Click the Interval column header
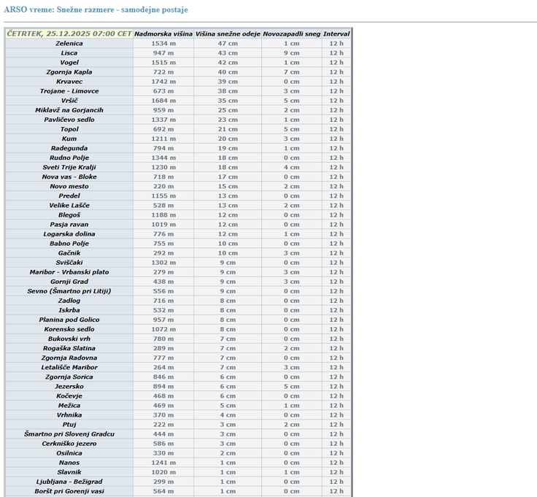 (336, 34)
